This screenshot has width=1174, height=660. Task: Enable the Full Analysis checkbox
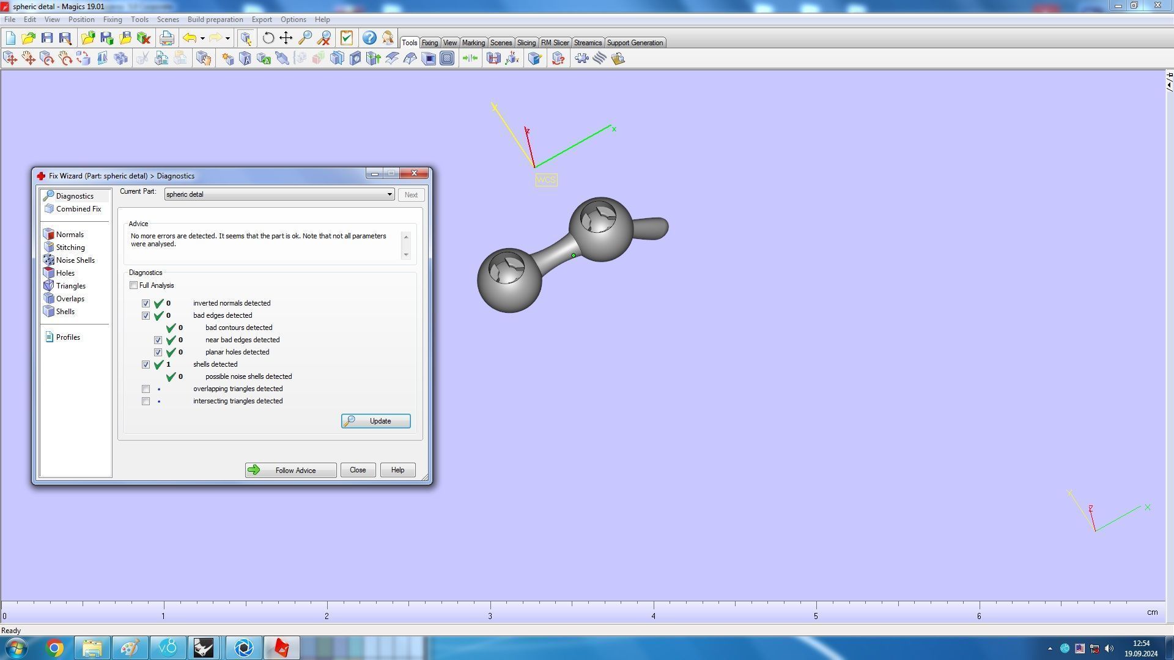tap(134, 285)
